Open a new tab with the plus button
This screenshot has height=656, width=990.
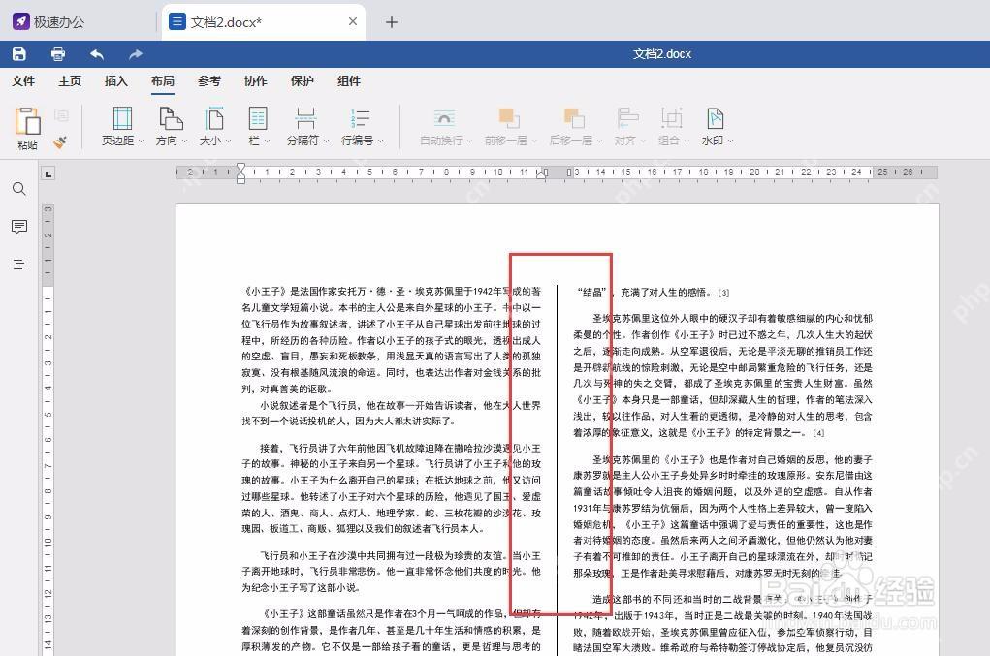coord(392,22)
